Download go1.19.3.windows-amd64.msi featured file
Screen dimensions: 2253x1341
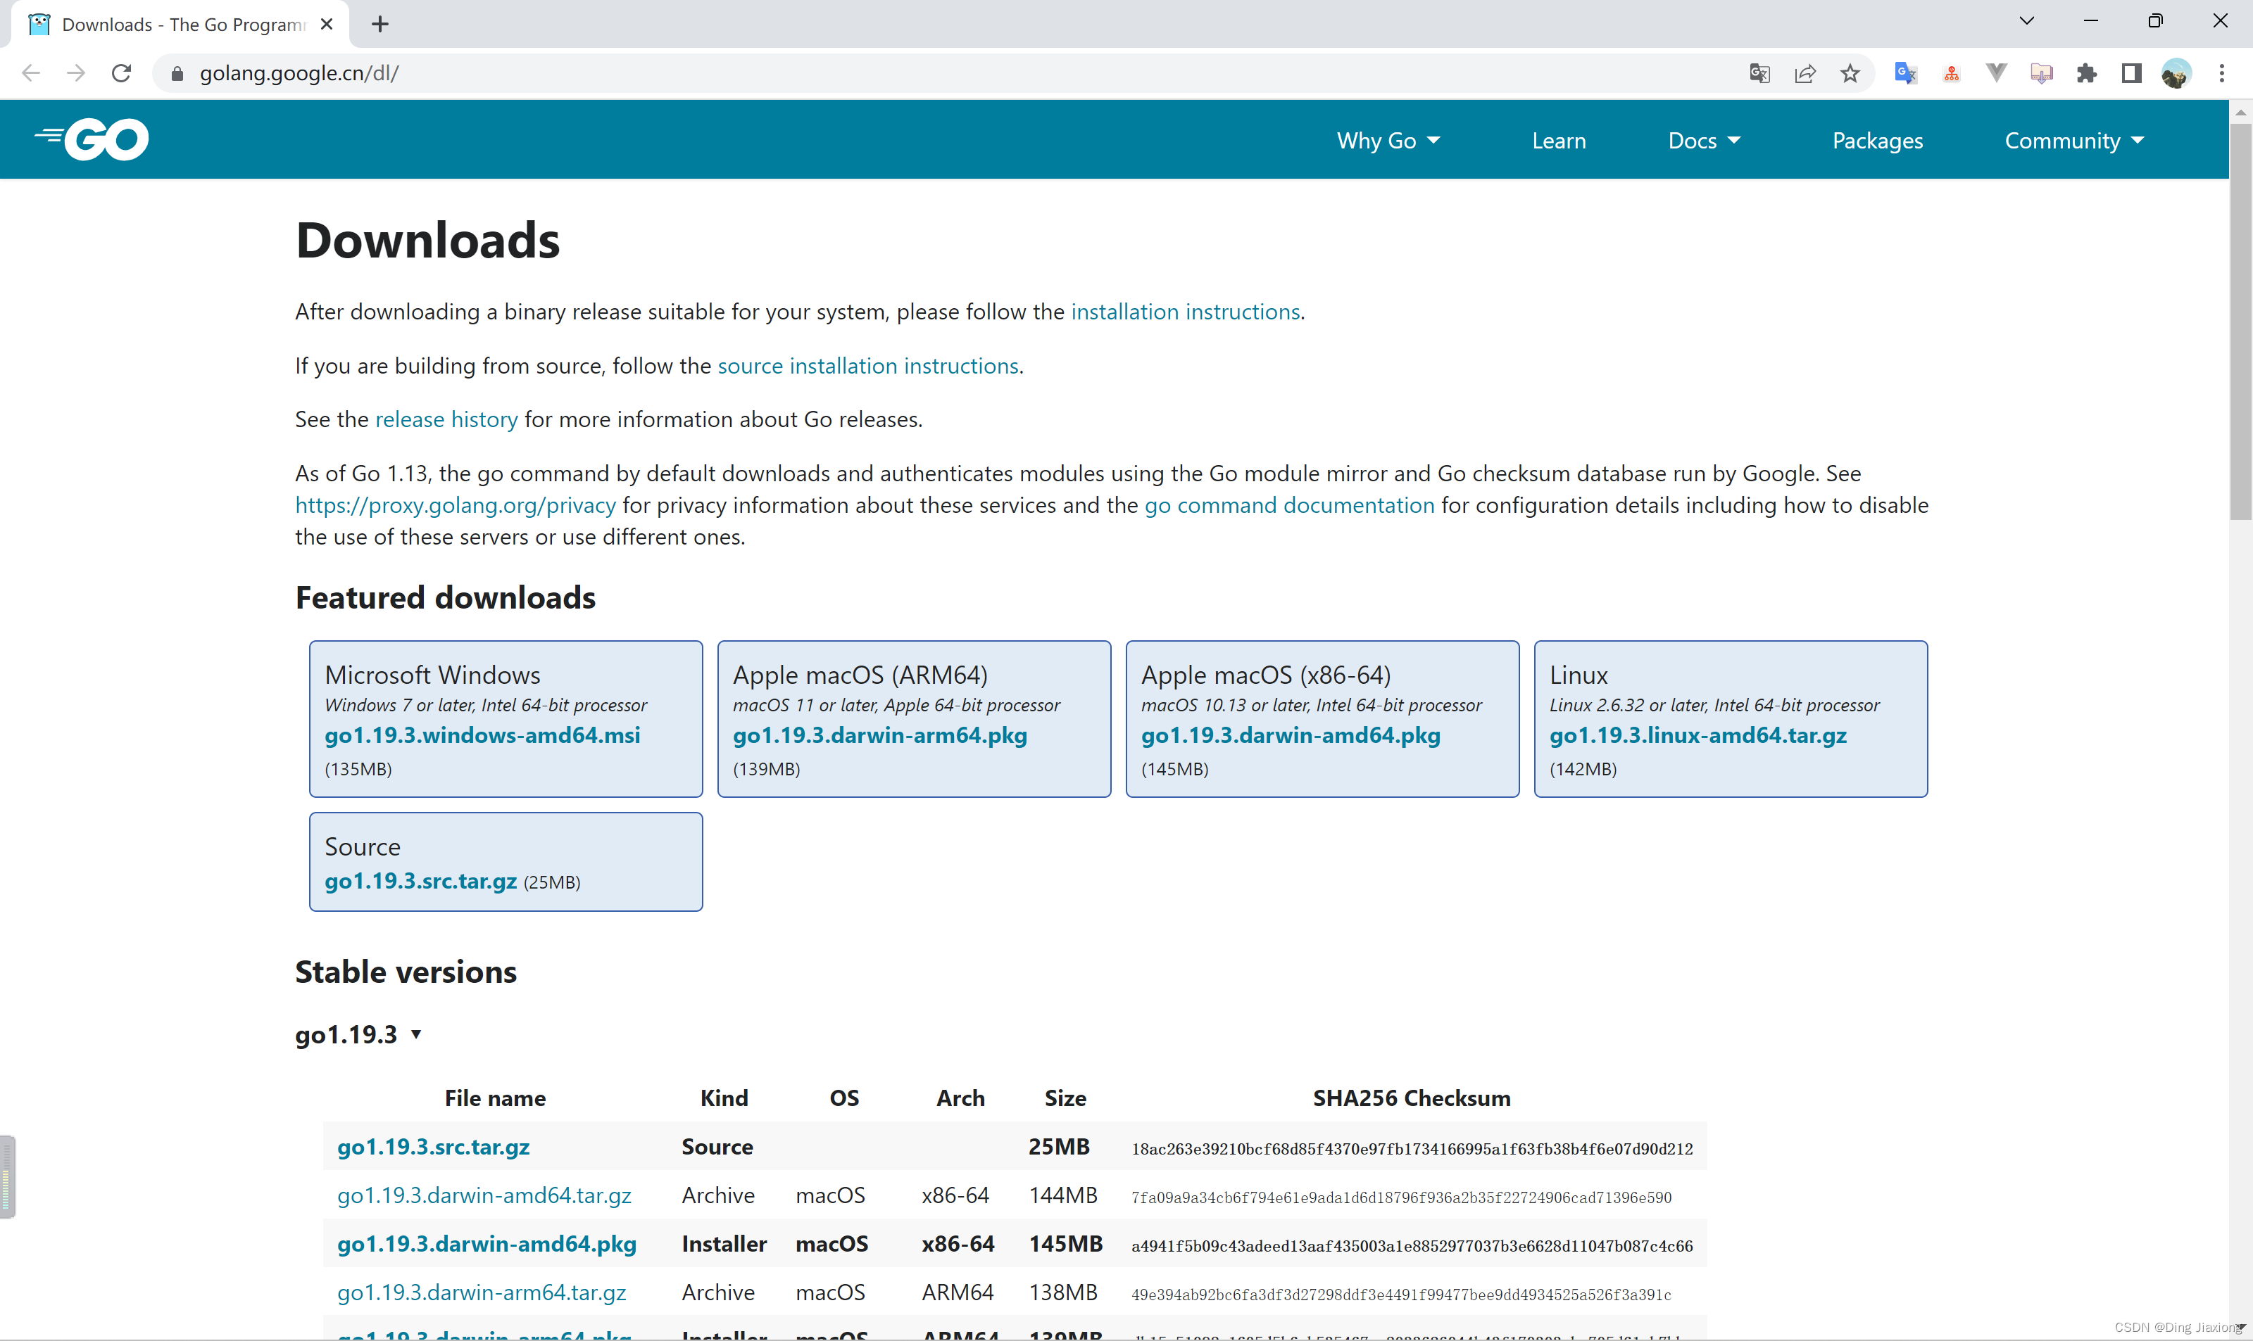(x=482, y=735)
